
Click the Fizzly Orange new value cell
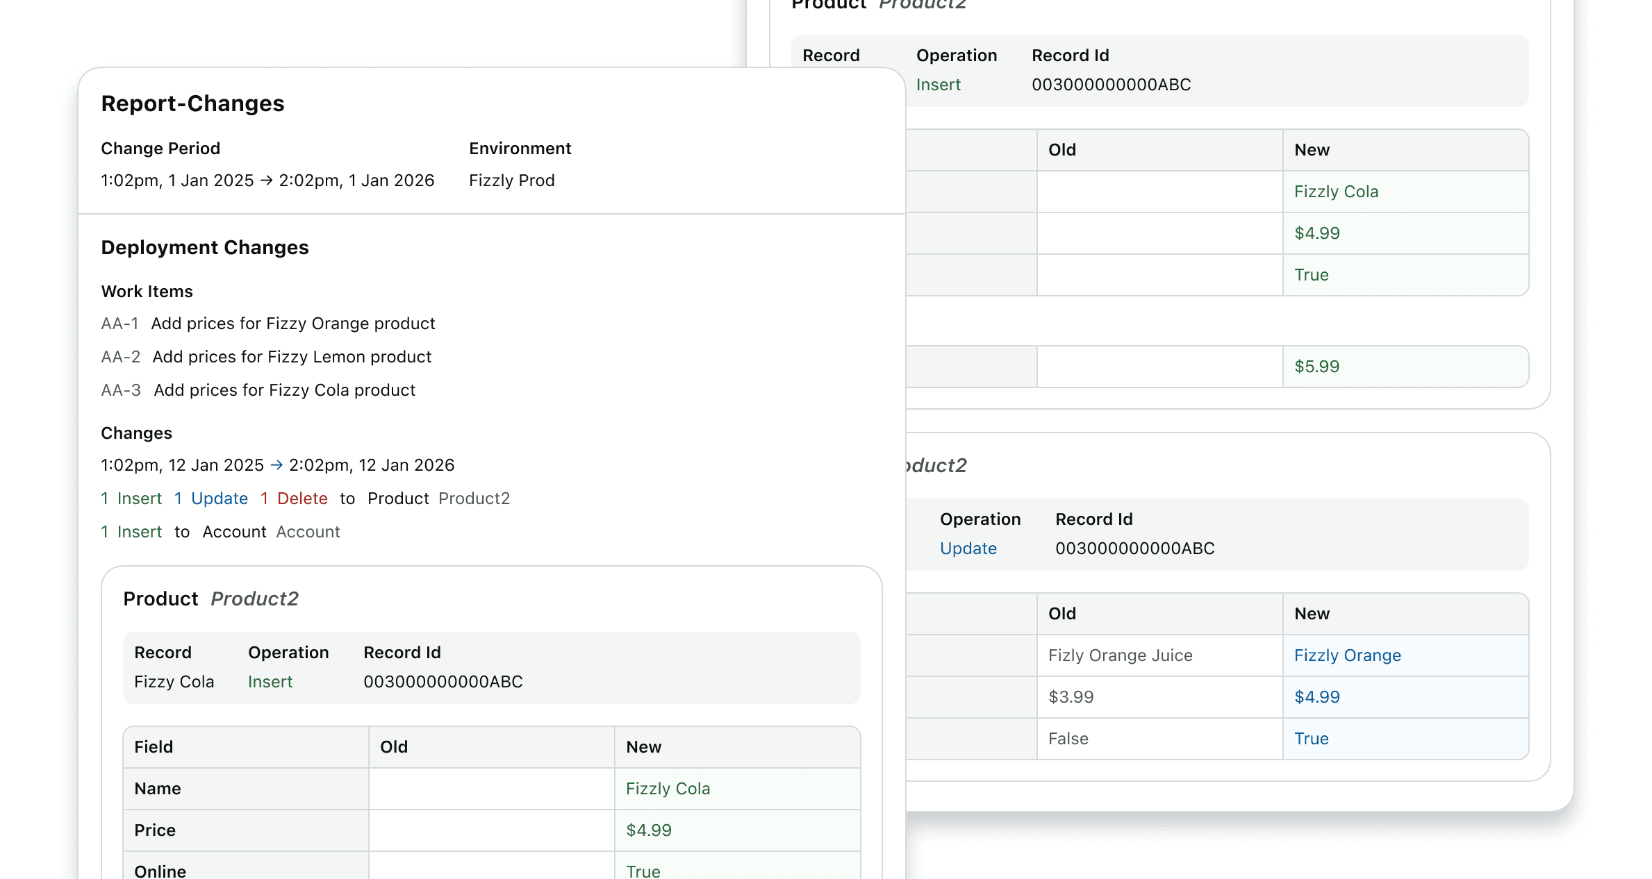[1347, 655]
